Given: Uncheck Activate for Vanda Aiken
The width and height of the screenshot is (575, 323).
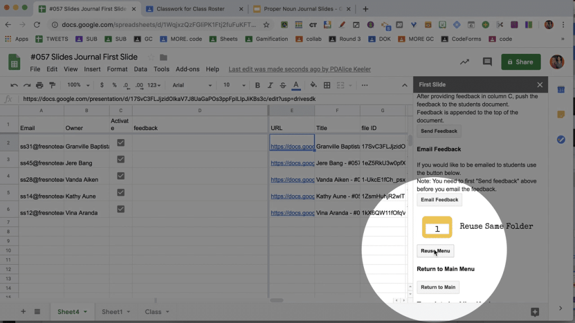Looking at the screenshot, I should coord(121,176).
